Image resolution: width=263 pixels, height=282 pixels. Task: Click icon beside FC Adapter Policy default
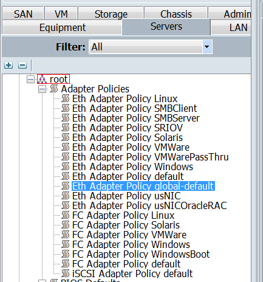(66, 264)
